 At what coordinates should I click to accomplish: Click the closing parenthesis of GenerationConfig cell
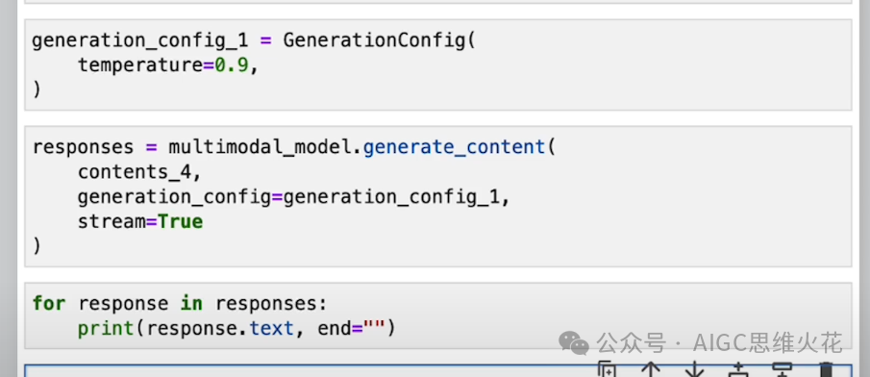point(37,89)
